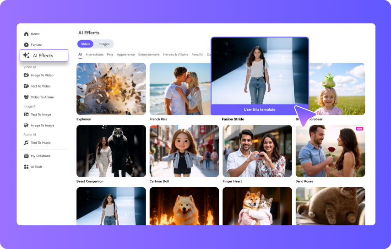Click the Text To Music note icon
The width and height of the screenshot is (391, 249).
point(26,142)
